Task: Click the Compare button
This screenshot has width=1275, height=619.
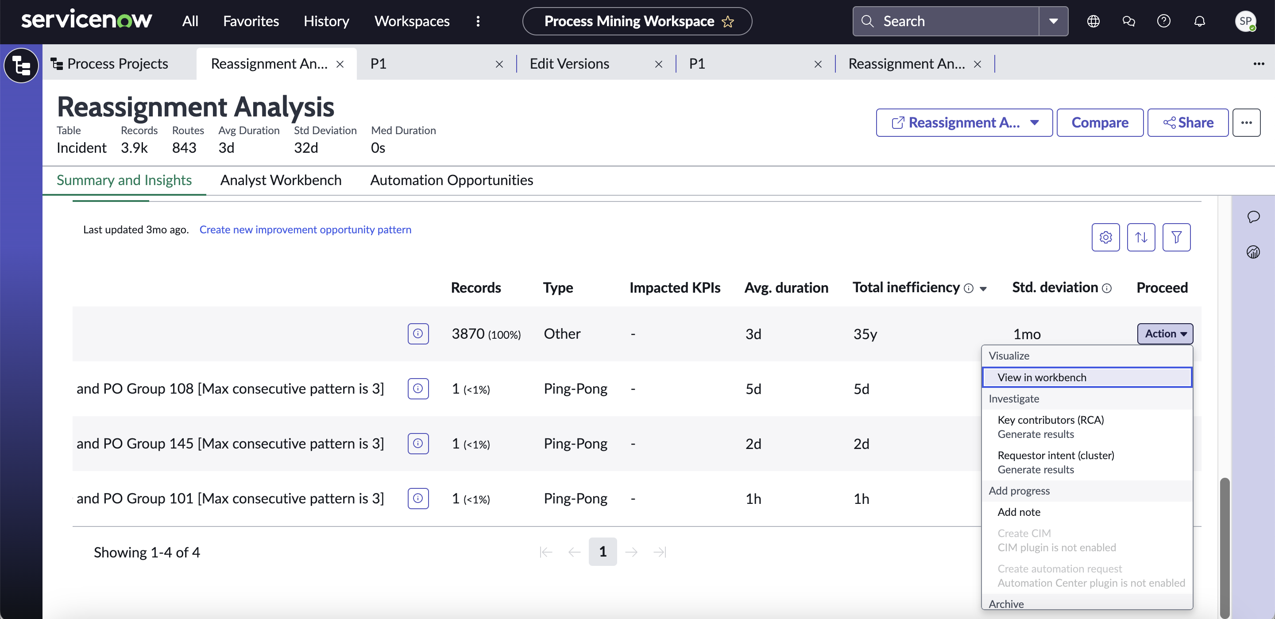Action: tap(1100, 122)
